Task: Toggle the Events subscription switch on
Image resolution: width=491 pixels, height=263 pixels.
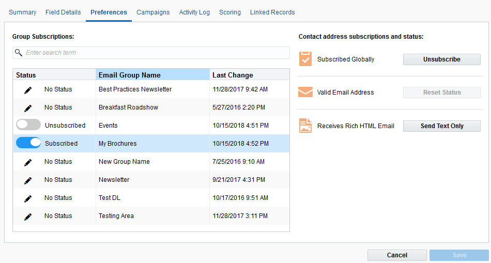Action: 28,125
